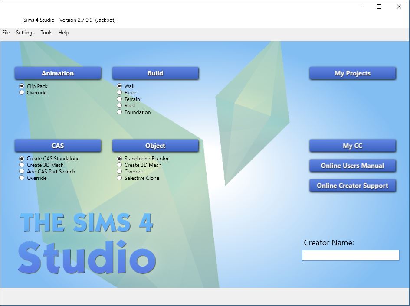Open the Tools menu
The width and height of the screenshot is (410, 306).
(46, 33)
